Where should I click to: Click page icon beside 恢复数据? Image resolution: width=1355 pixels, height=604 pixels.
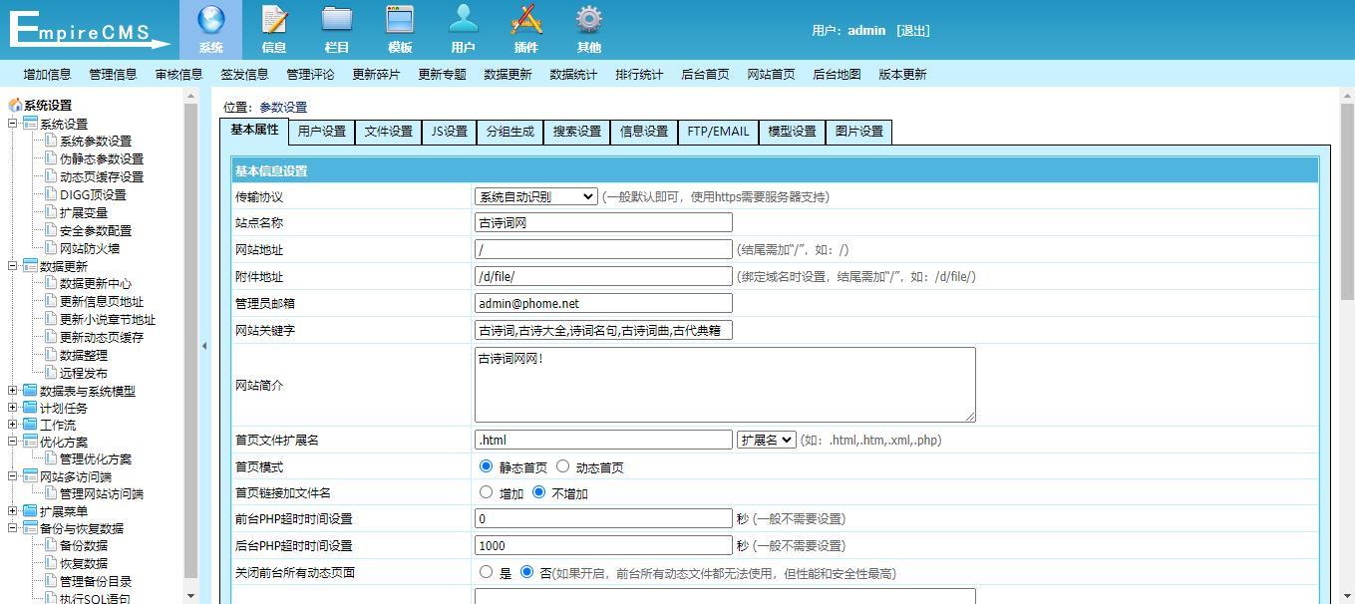[51, 563]
